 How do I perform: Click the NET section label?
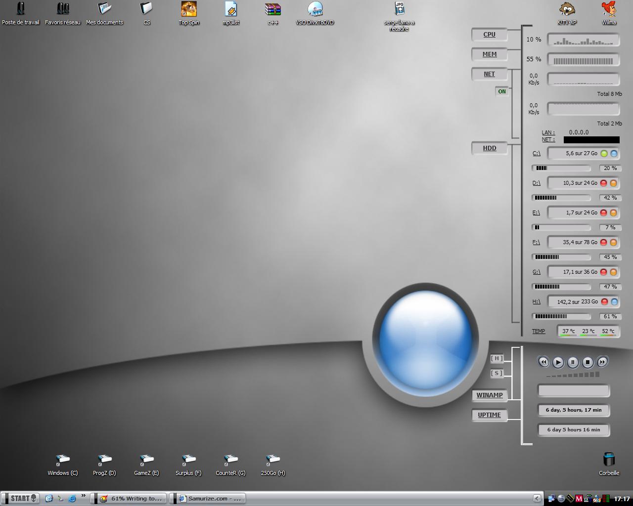tap(489, 74)
